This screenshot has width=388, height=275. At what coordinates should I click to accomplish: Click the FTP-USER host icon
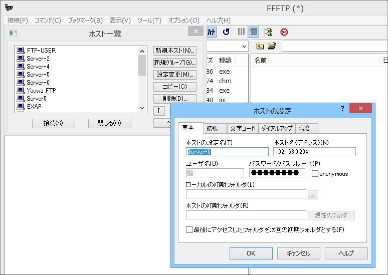pyautogui.click(x=21, y=51)
